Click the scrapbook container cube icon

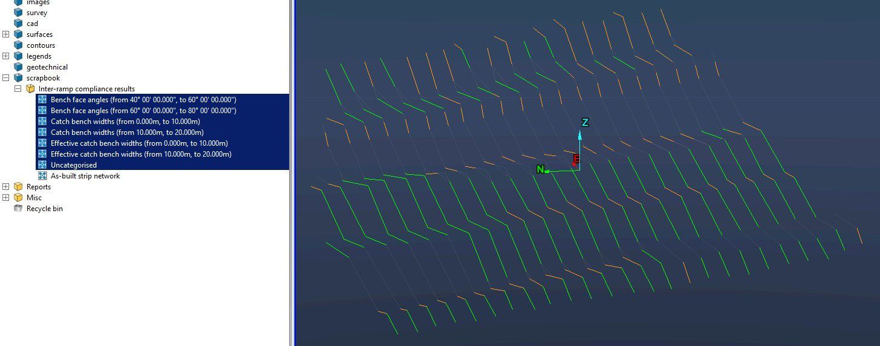pyautogui.click(x=18, y=78)
